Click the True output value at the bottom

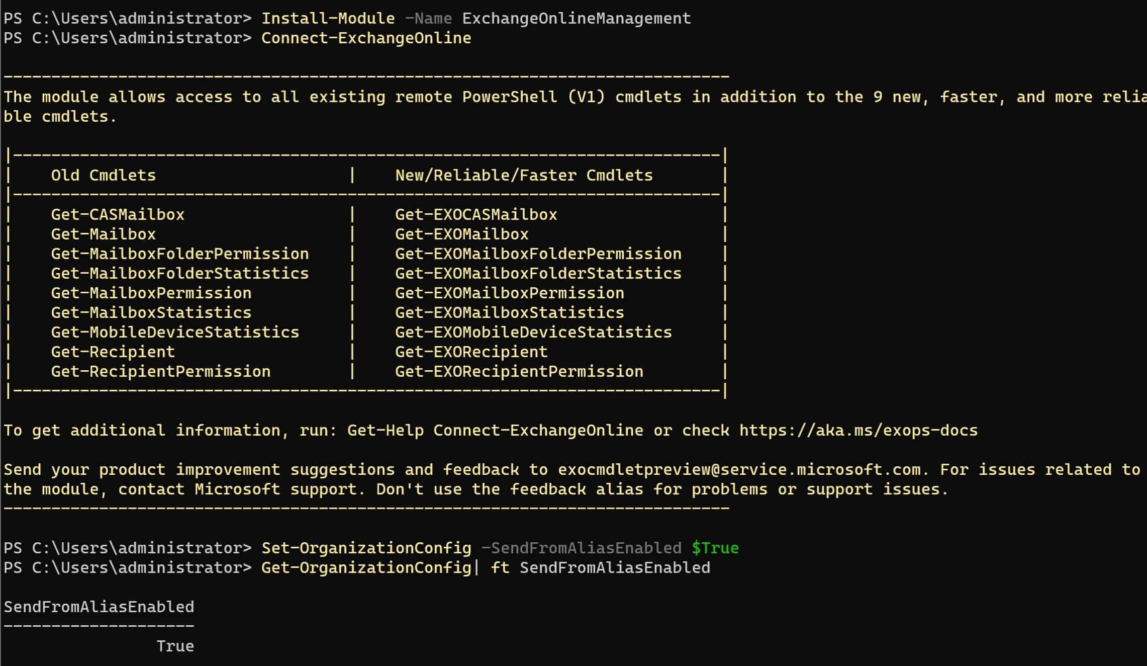point(175,646)
